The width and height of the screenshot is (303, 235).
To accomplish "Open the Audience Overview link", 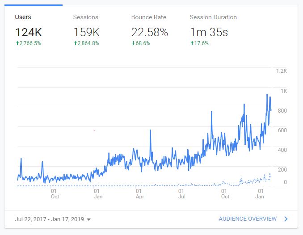I will [x=248, y=219].
